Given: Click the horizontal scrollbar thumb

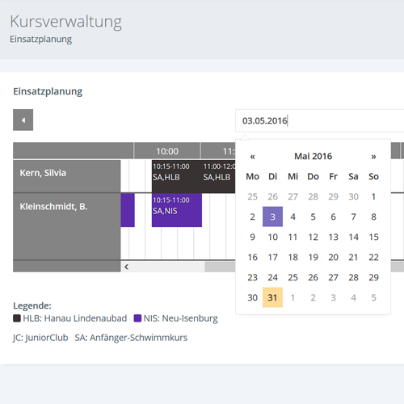Looking at the screenshot, I should click(220, 267).
